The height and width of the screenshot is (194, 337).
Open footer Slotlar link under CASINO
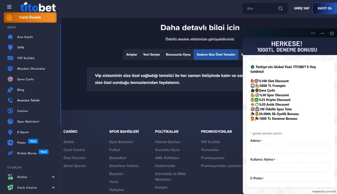coord(69,142)
